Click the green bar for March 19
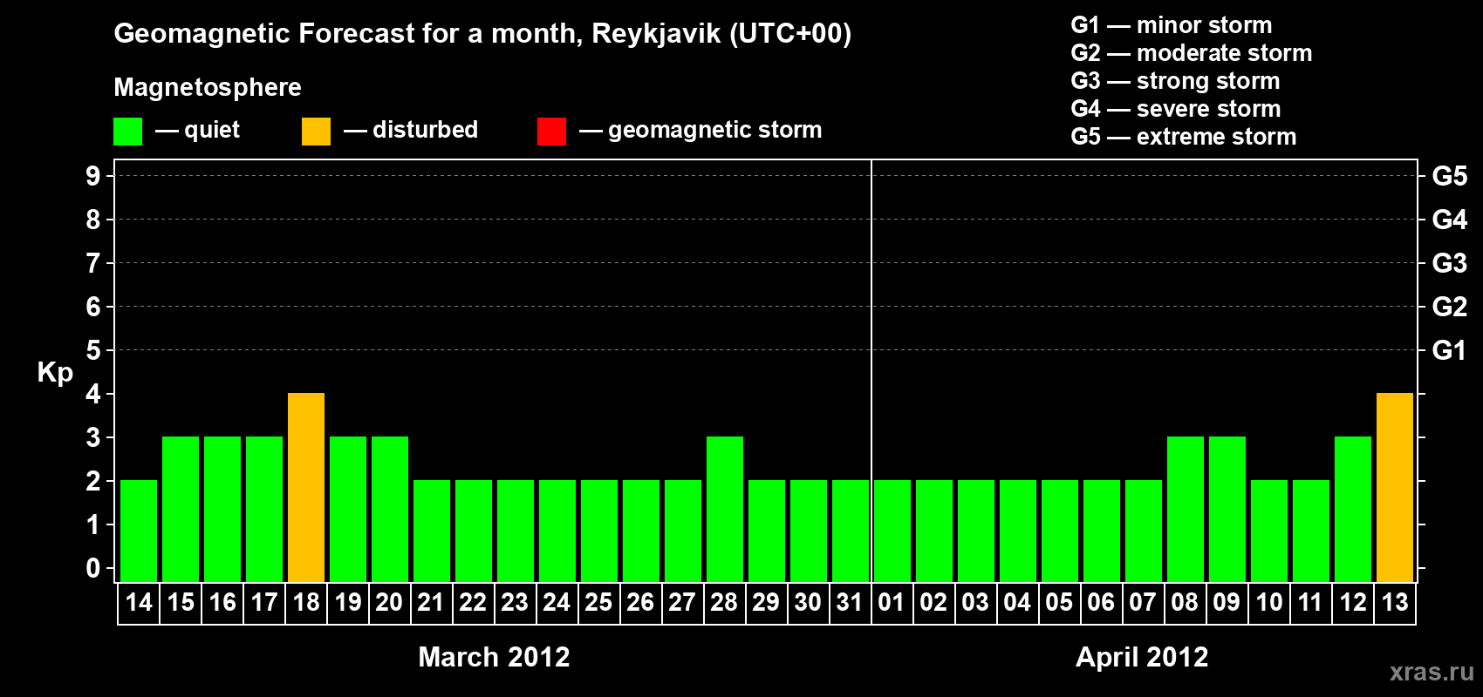The width and height of the screenshot is (1483, 697). (x=348, y=509)
